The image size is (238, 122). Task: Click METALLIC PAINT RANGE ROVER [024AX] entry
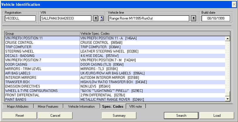[x=112, y=100]
